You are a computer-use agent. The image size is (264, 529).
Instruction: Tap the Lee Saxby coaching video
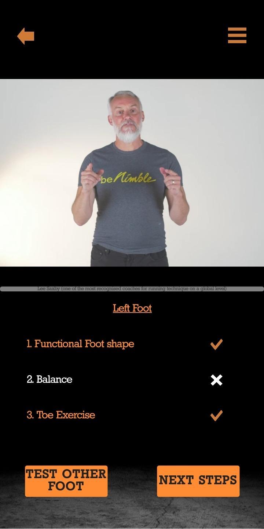tap(132, 173)
